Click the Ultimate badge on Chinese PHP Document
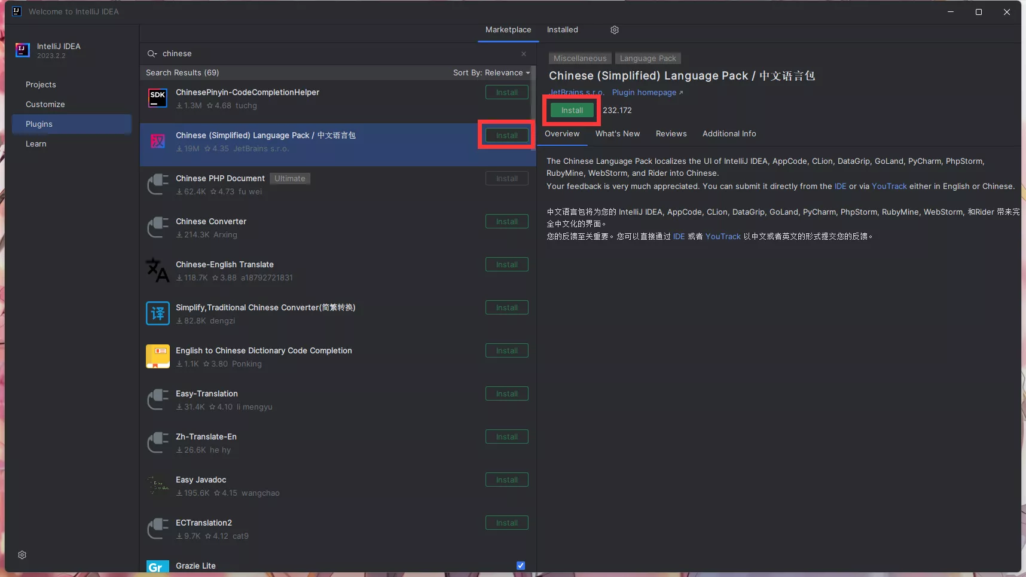 point(290,179)
